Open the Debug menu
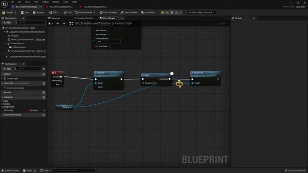Image resolution: width=308 pixels, height=173 pixels. [x=45, y=2]
